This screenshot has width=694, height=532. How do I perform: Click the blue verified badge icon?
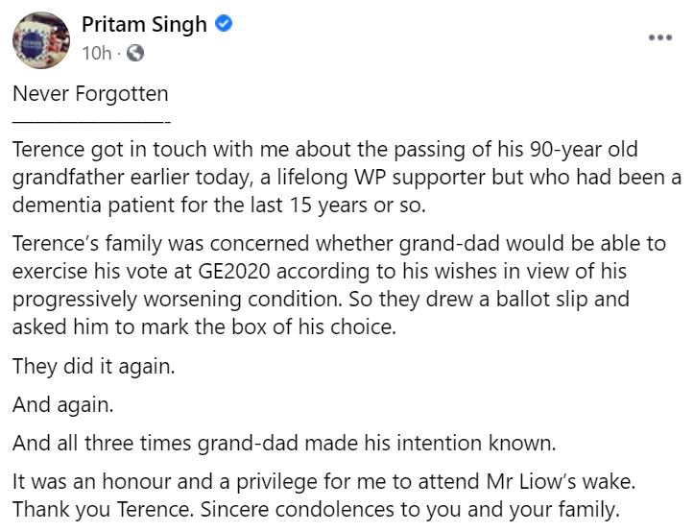pyautogui.click(x=224, y=26)
